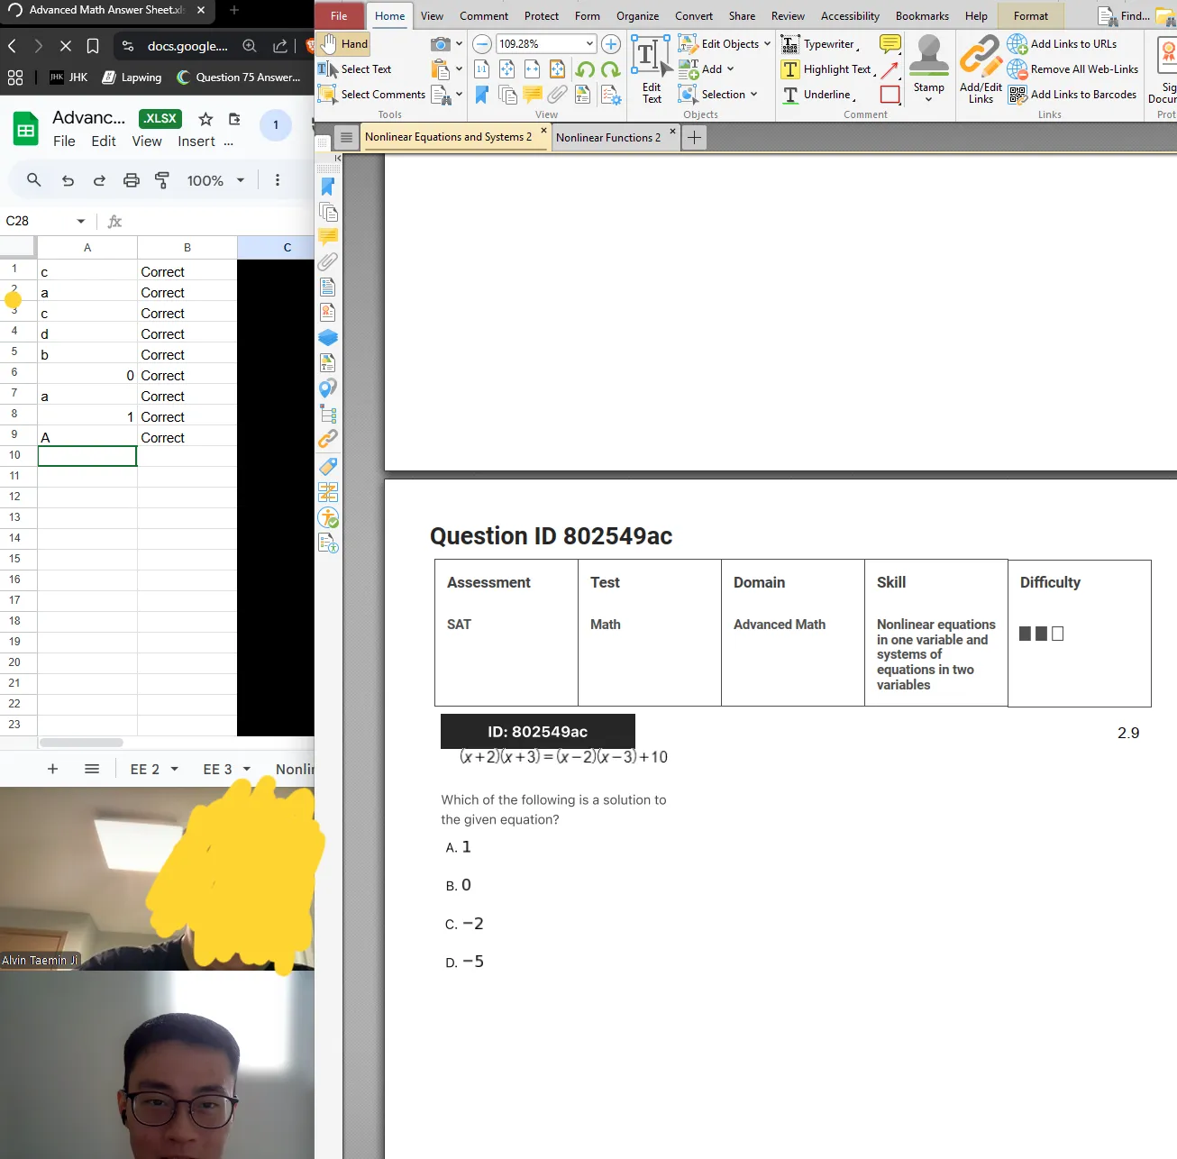Screen dimensions: 1177x1159
Task: Click the Add/Edit Links tool
Action: pyautogui.click(x=981, y=69)
